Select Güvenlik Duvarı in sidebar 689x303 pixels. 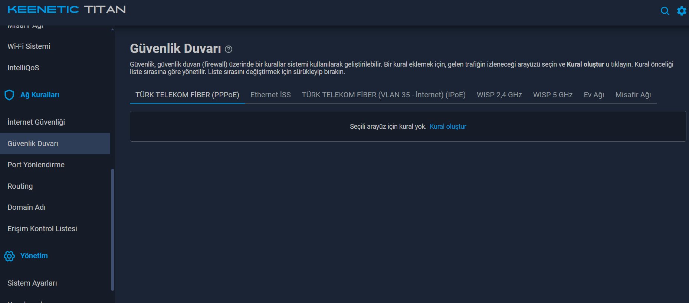tap(55, 144)
